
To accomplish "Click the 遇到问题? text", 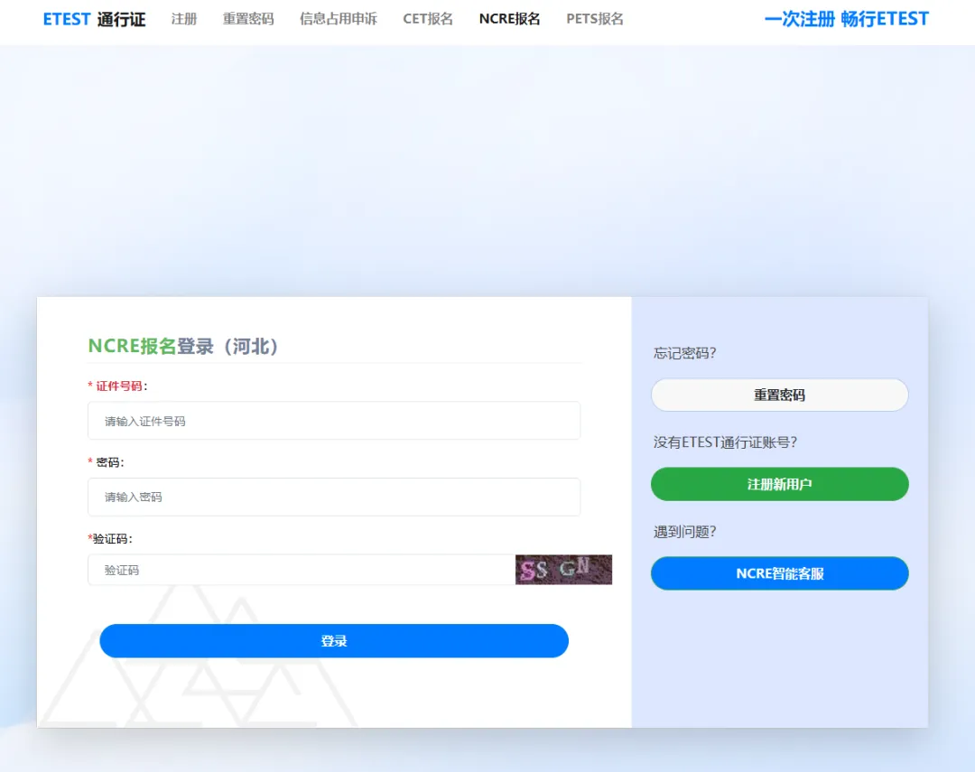I will tap(684, 532).
